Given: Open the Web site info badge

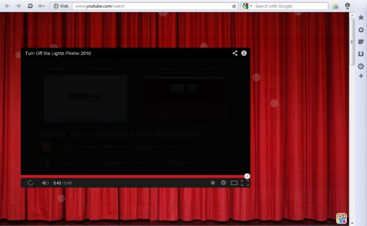Looking at the screenshot, I should click(x=61, y=6).
